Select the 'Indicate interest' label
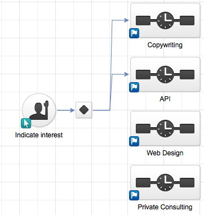 click(x=39, y=135)
